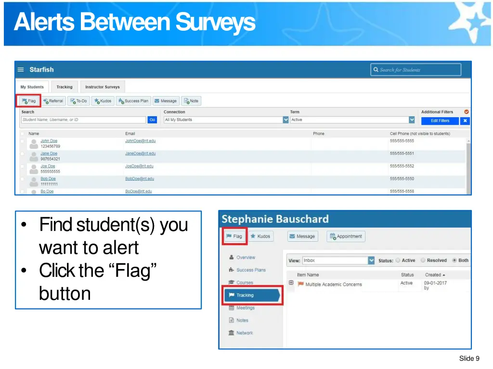Image resolution: width=493 pixels, height=369 pixels.
Task: Click the orange Additional Filters check icon
Action: pyautogui.click(x=466, y=111)
